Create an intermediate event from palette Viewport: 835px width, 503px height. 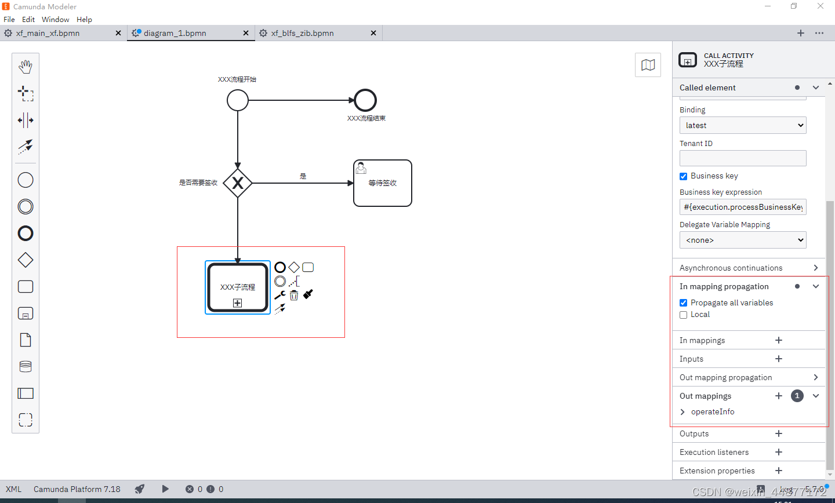pyautogui.click(x=26, y=207)
